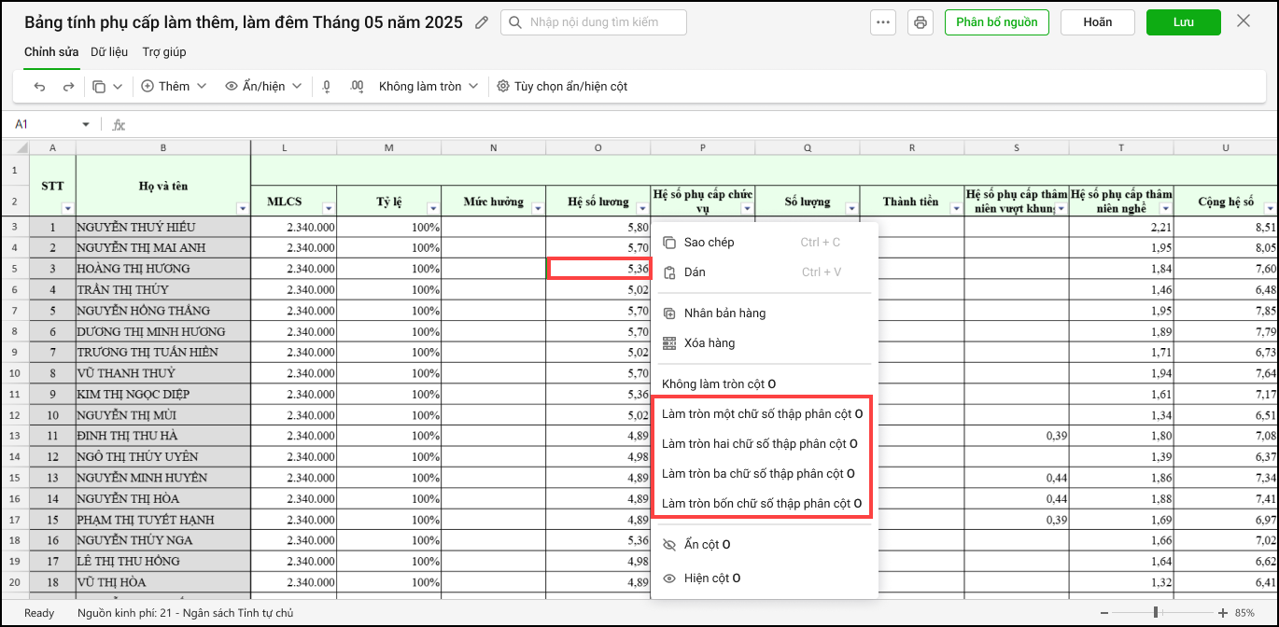This screenshot has height=627, width=1279.
Task: Click the undo arrow icon
Action: [39, 87]
